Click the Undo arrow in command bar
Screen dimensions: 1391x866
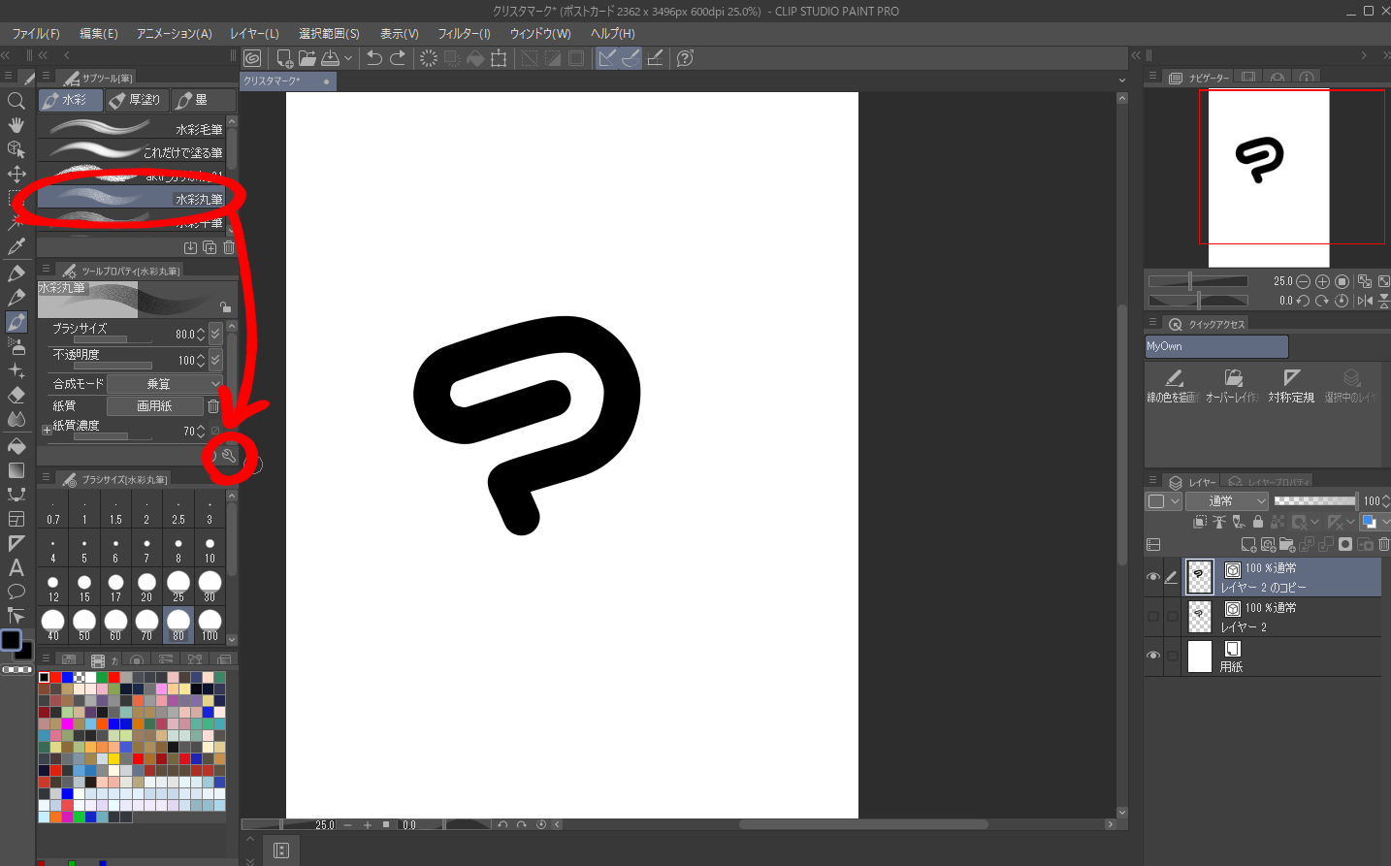click(374, 58)
